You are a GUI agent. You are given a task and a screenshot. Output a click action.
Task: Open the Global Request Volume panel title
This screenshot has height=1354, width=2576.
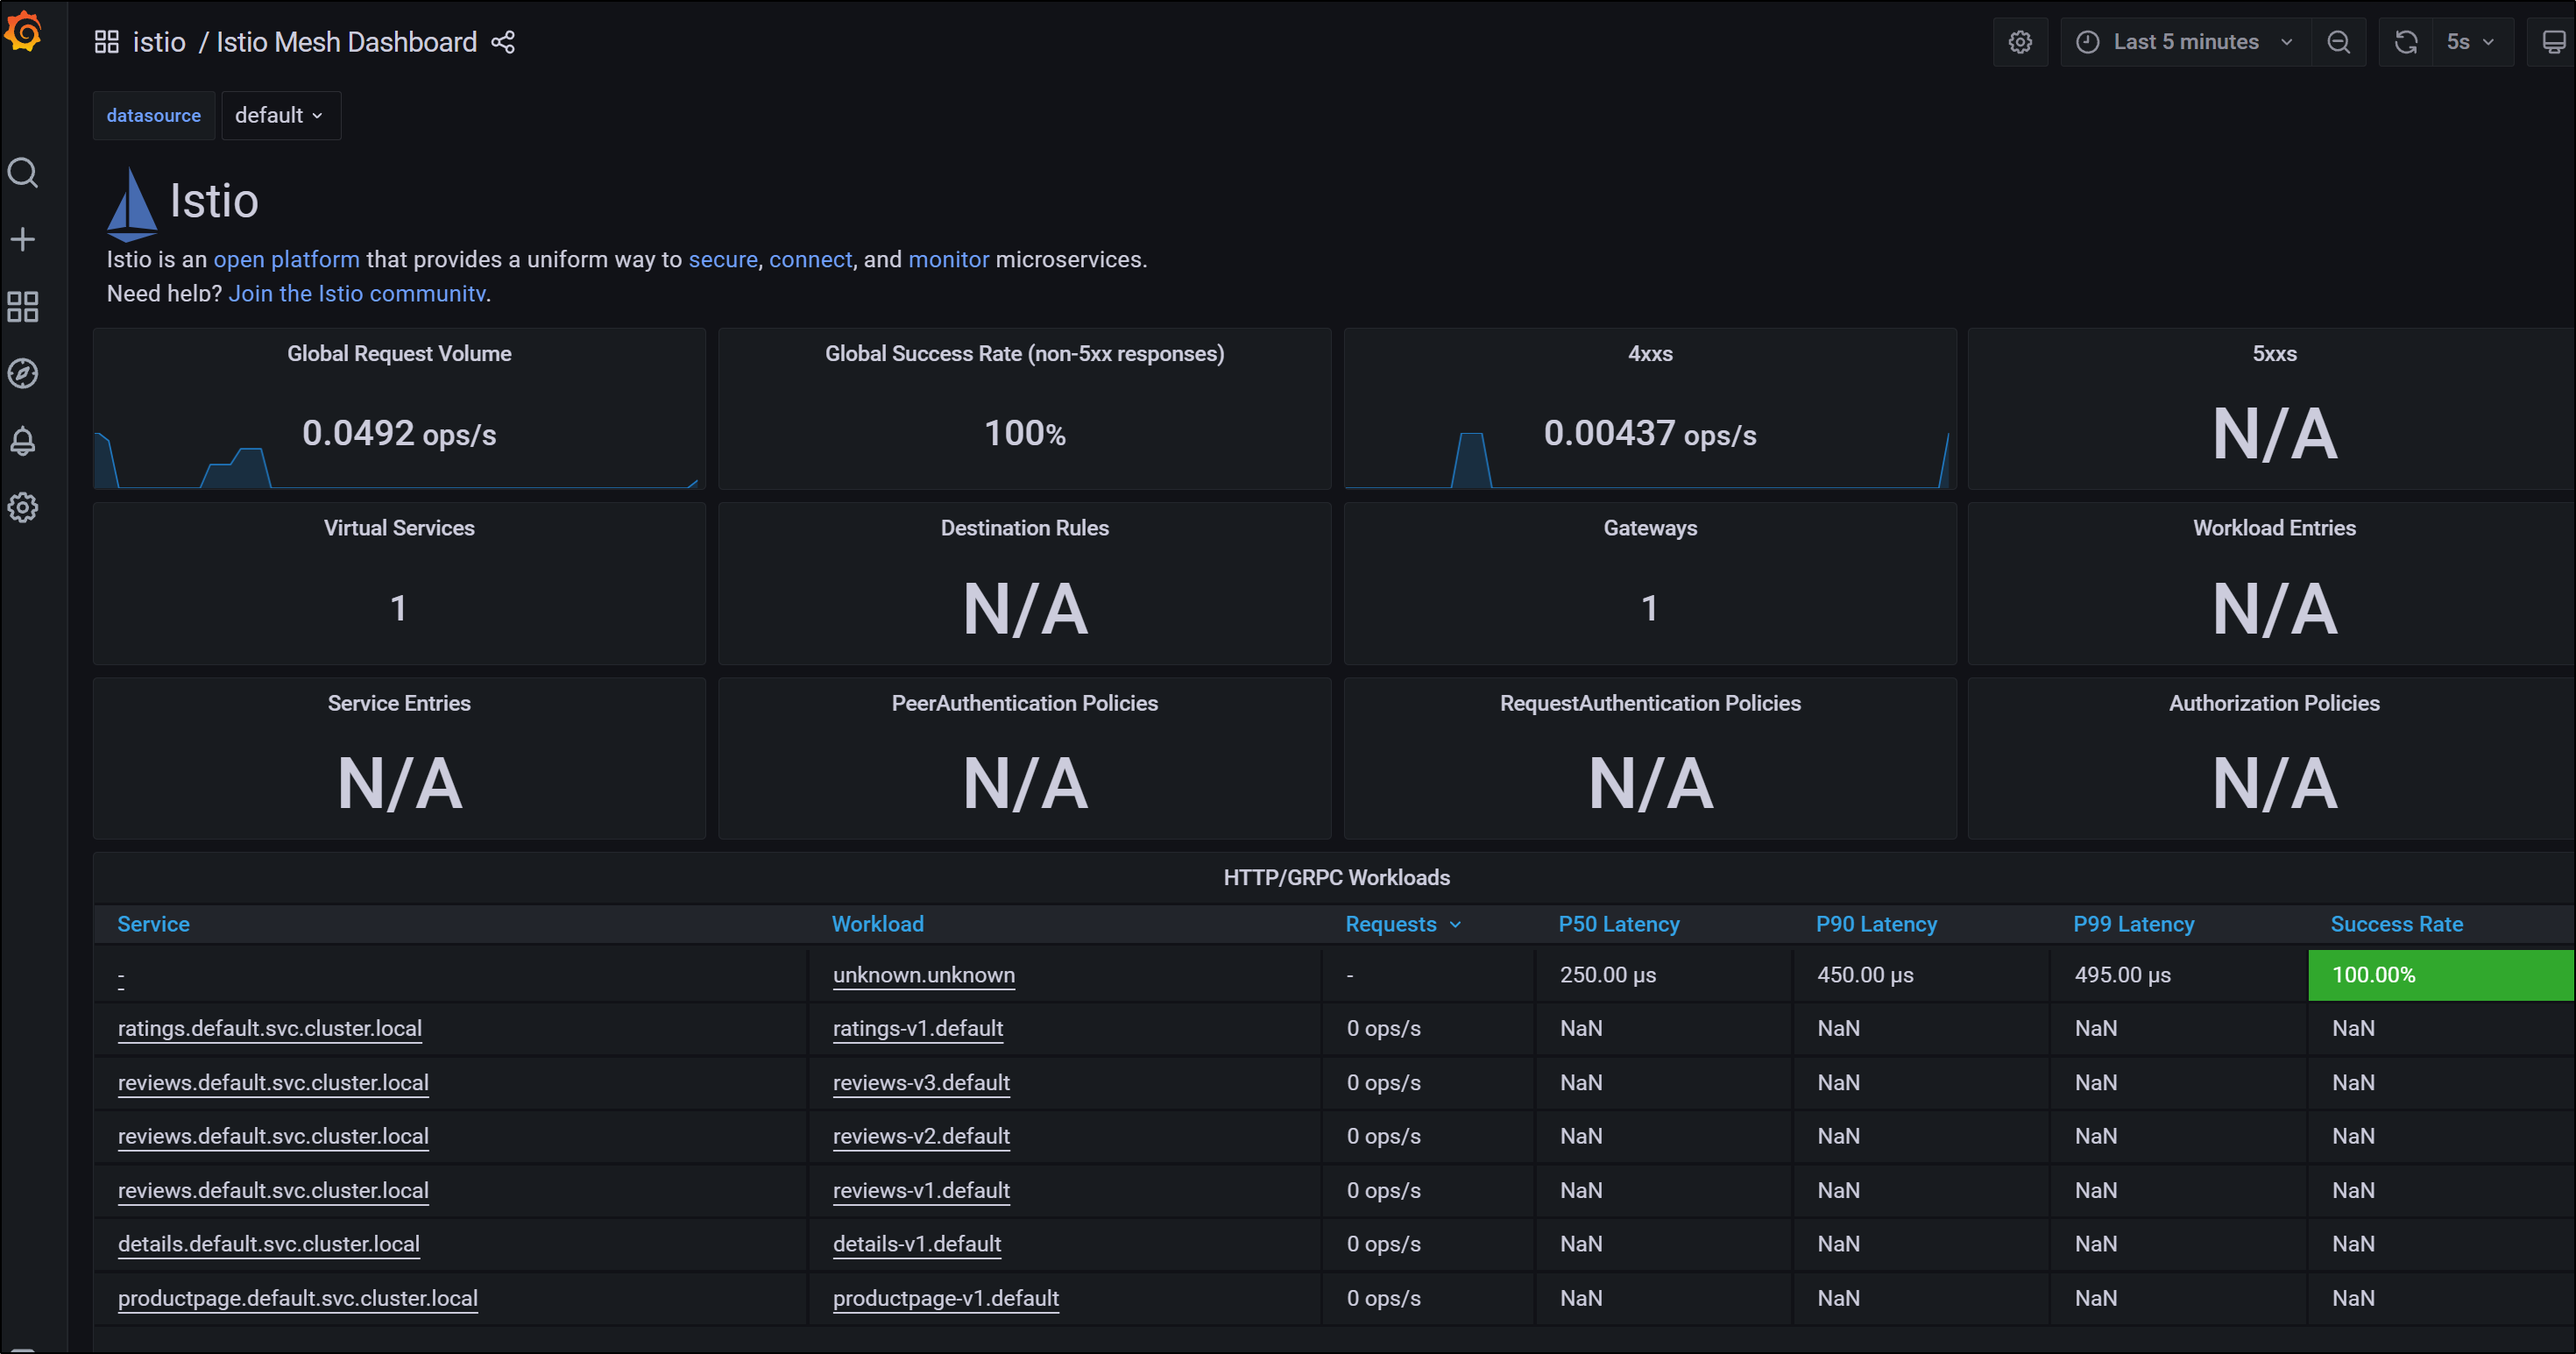[x=399, y=354]
